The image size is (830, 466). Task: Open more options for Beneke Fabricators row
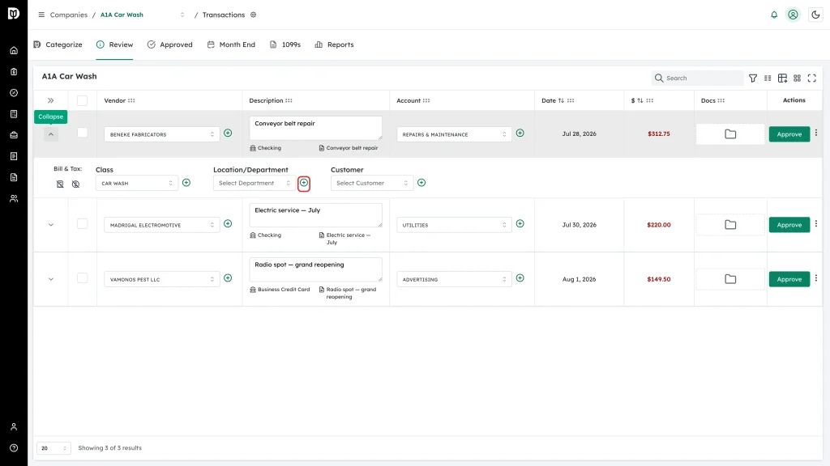pos(815,133)
